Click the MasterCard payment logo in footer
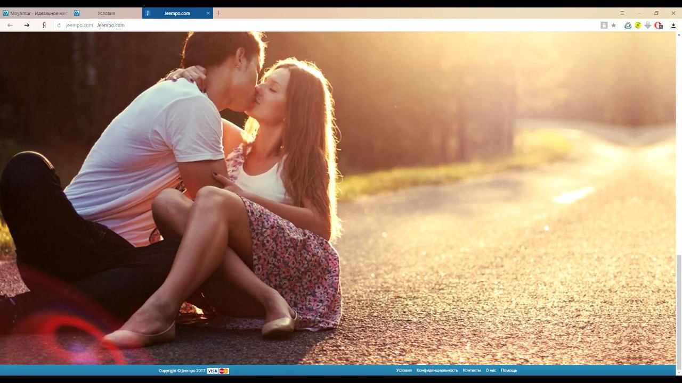The width and height of the screenshot is (682, 383). point(224,371)
